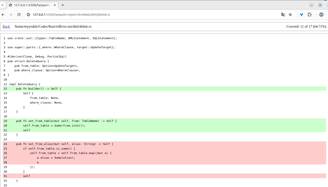
Task: Open the translate page icon
Action: pos(283,14)
